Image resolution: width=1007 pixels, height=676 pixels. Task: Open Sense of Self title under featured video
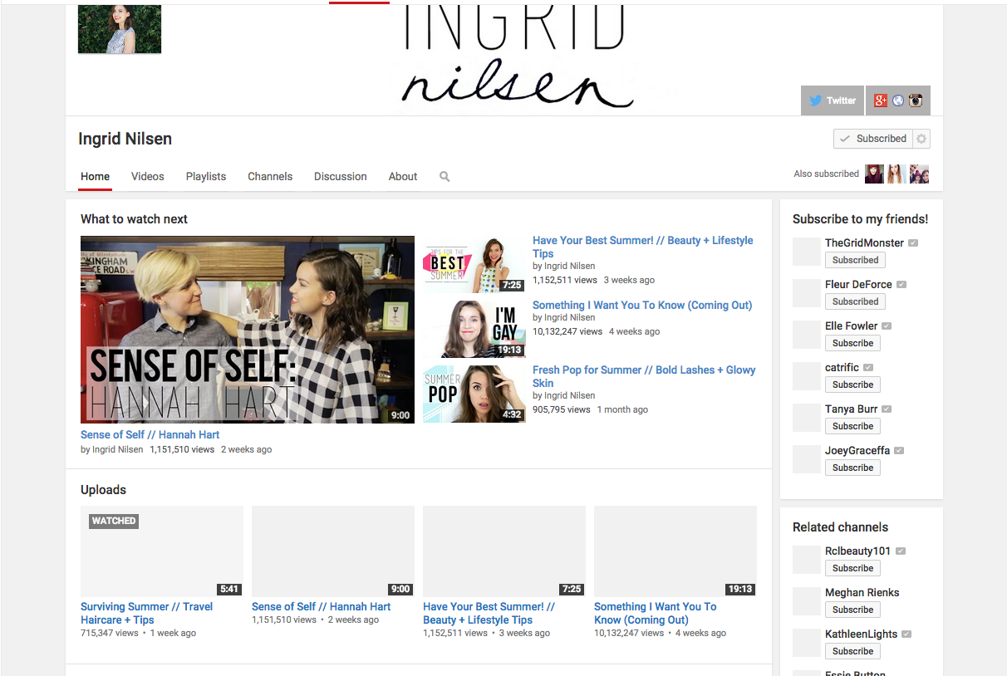pos(150,434)
